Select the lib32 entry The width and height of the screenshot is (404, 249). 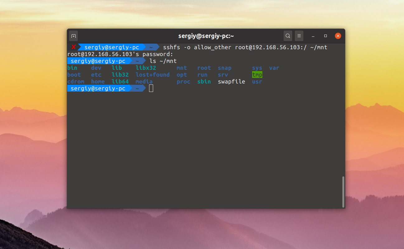tap(120, 75)
